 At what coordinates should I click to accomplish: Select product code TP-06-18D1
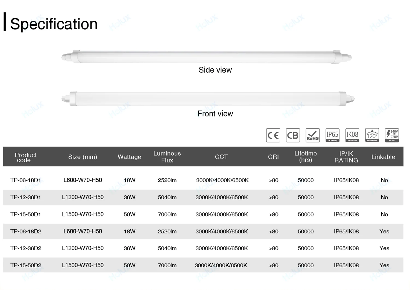point(26,180)
